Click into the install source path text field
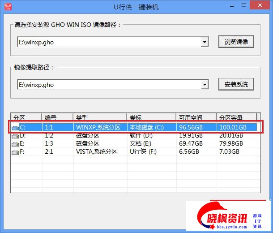 (108, 42)
